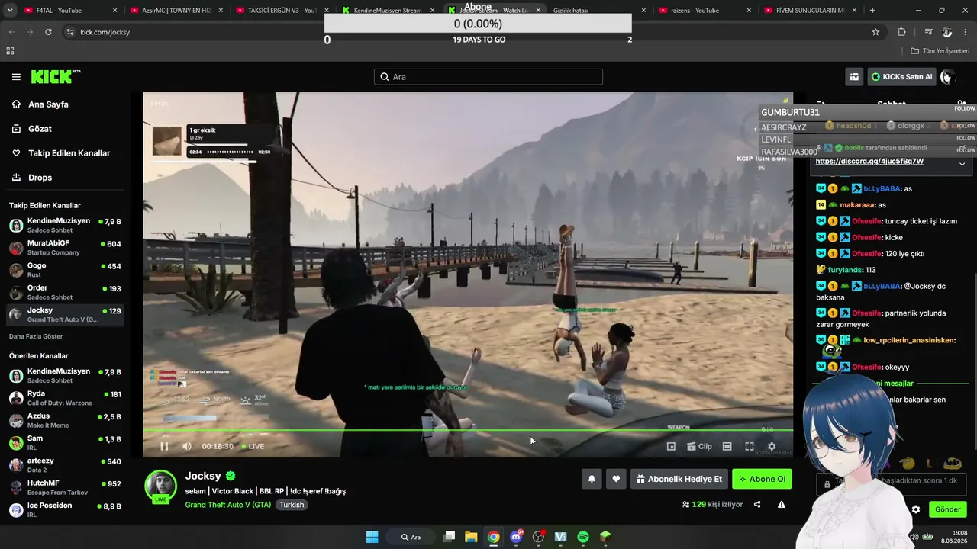Image resolution: width=977 pixels, height=549 pixels.
Task: Click the Abone Ol subscribe button
Action: coord(762,479)
